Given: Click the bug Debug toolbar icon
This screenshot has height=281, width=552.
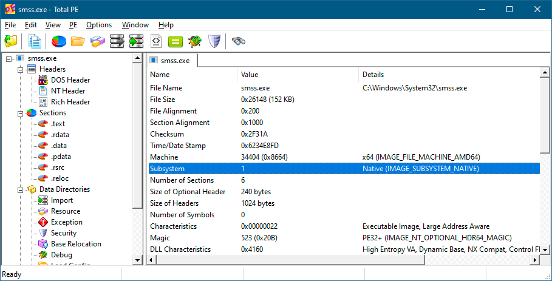Looking at the screenshot, I should 194,41.
